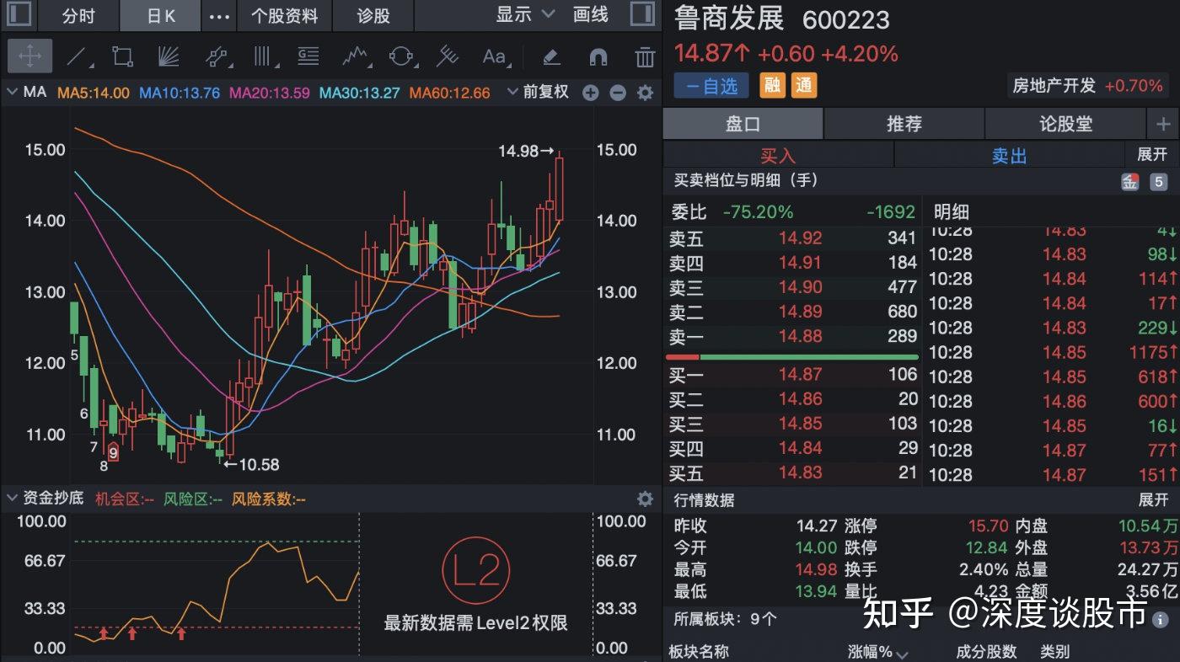The width and height of the screenshot is (1180, 662).
Task: Click the bid/ask ratio progress bar
Action: point(791,357)
